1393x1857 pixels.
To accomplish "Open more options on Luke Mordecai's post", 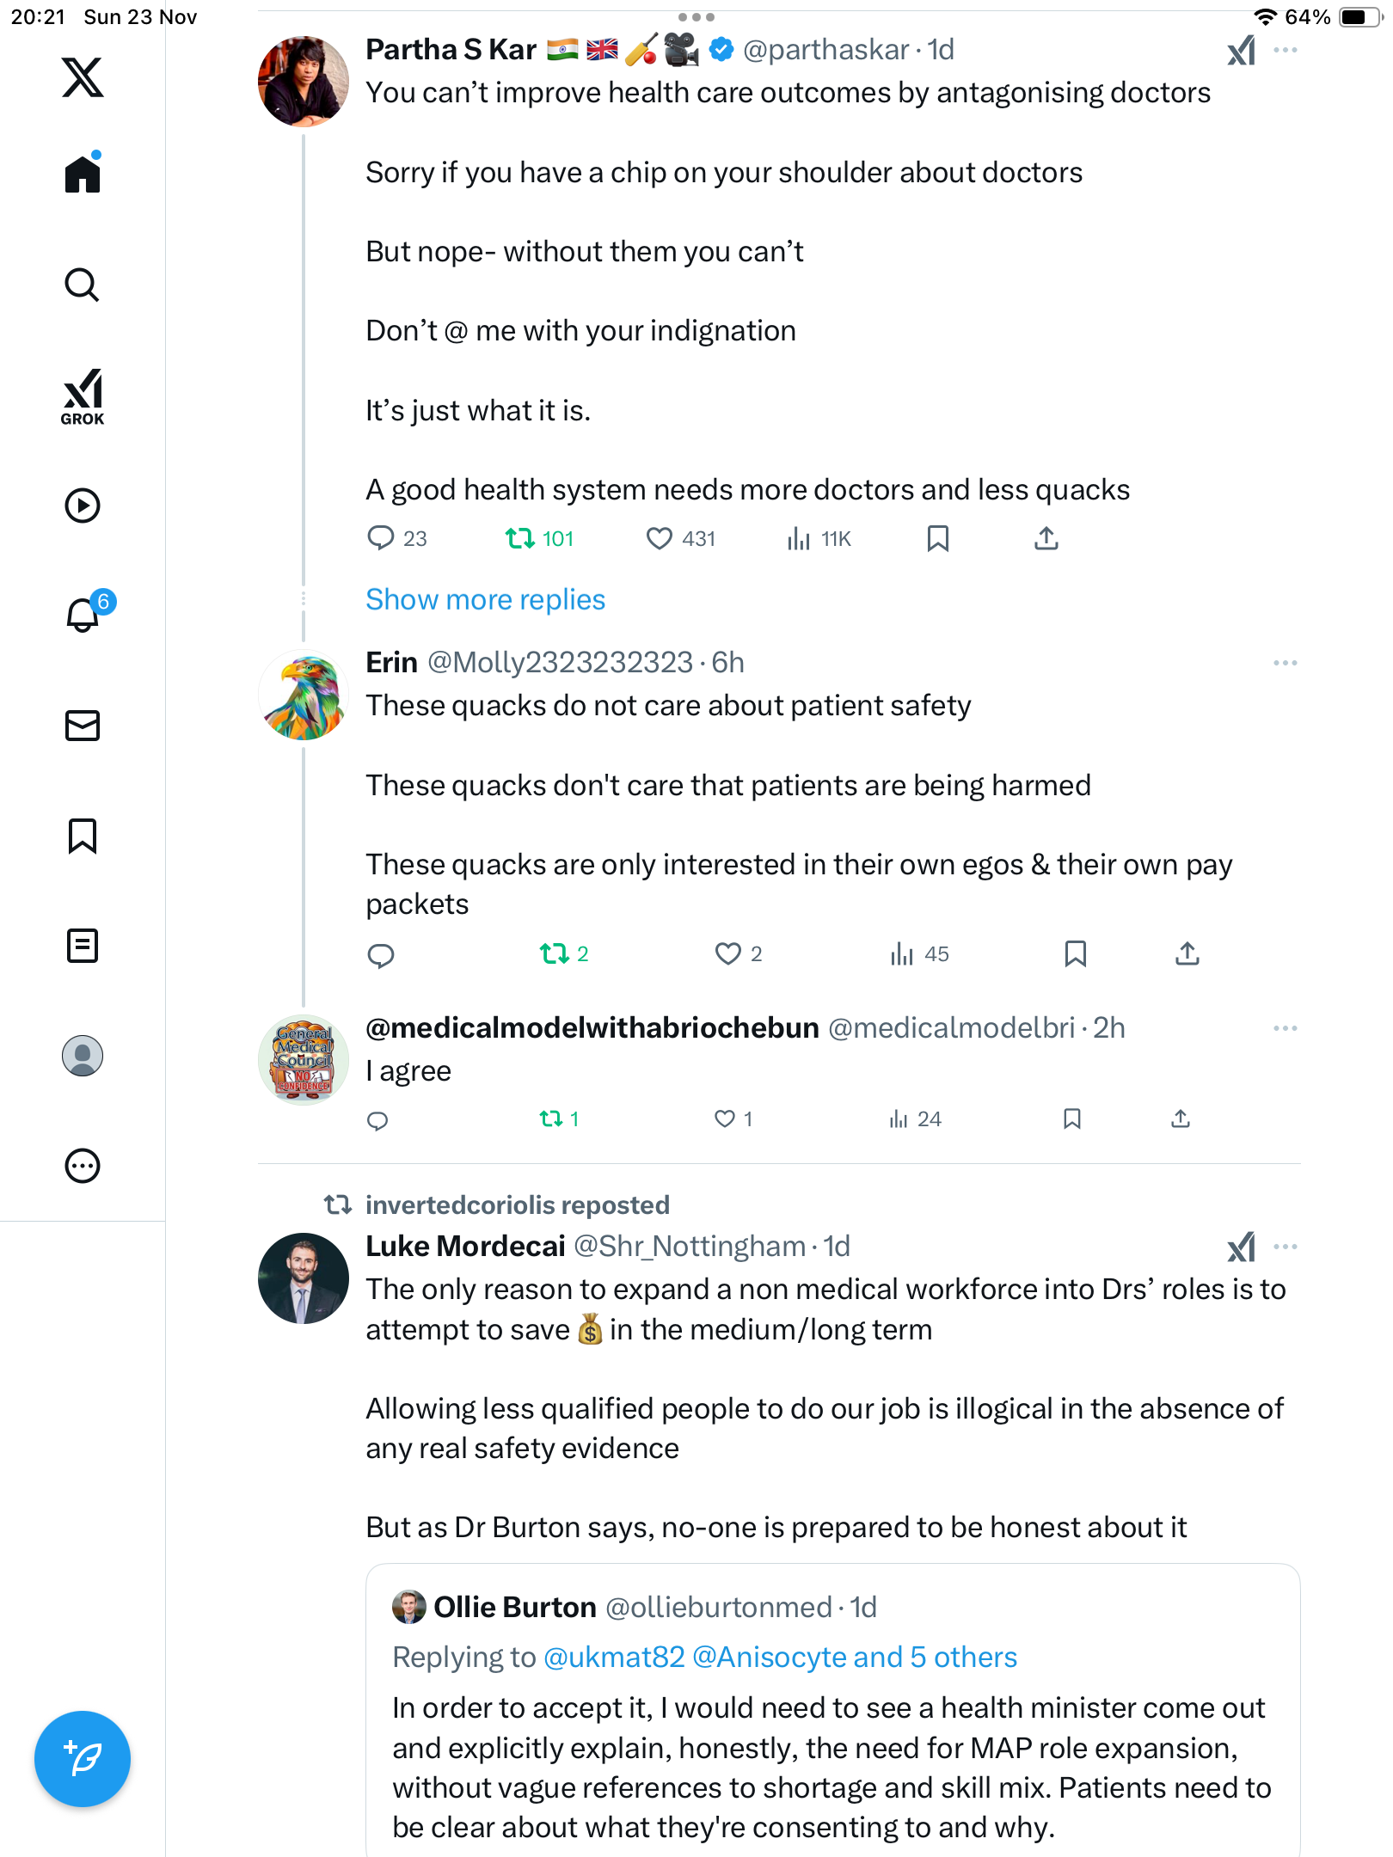I will tap(1285, 1247).
